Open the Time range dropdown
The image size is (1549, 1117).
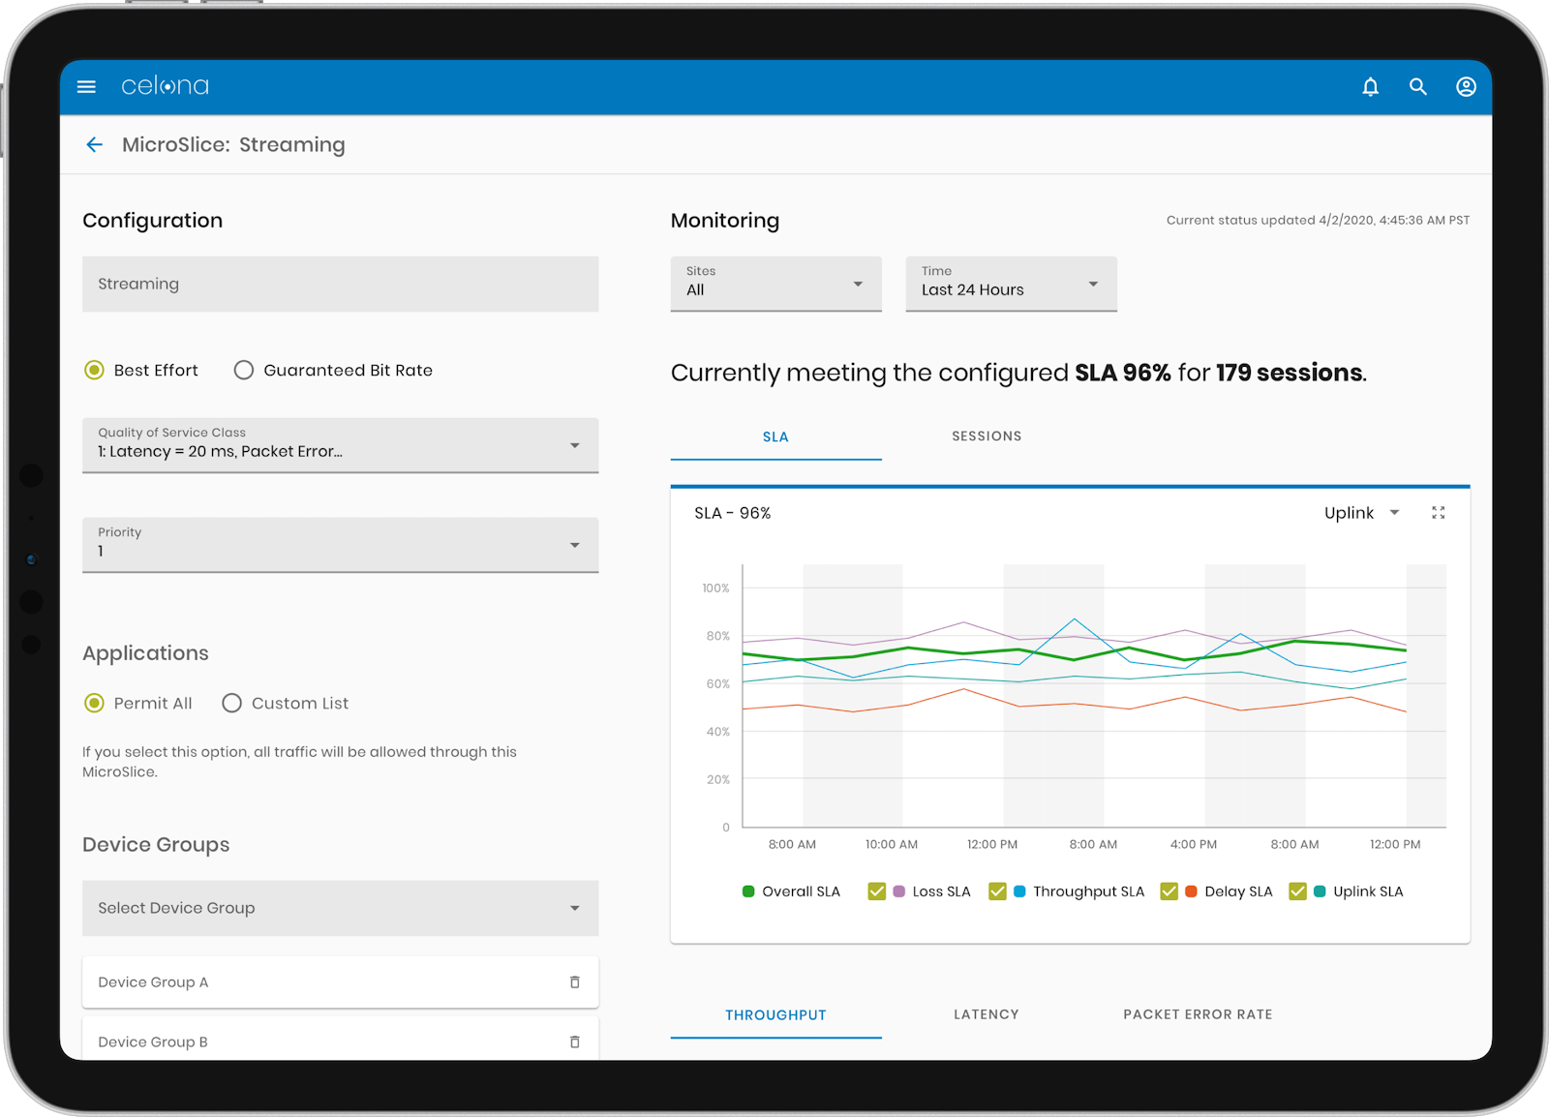[x=1012, y=284]
